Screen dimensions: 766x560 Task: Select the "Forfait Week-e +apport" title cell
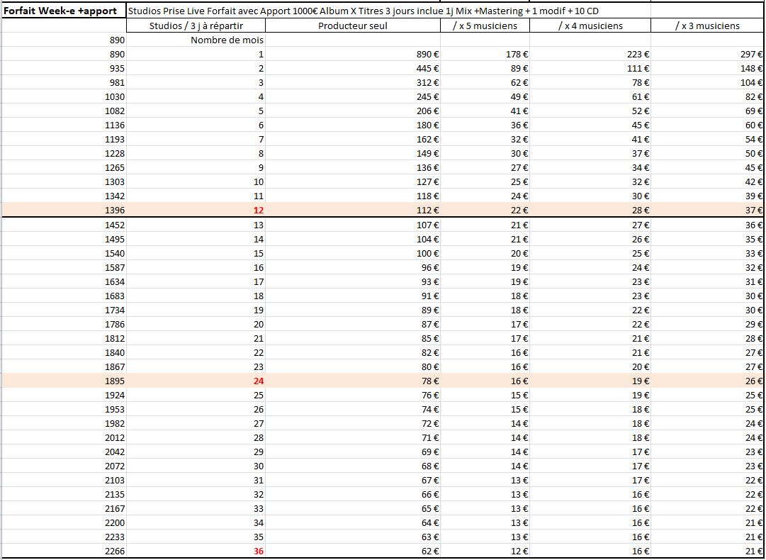[64, 11]
